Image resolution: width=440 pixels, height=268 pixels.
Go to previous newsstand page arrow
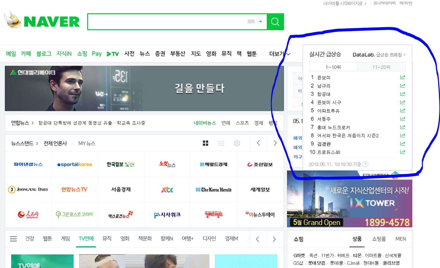258,143
